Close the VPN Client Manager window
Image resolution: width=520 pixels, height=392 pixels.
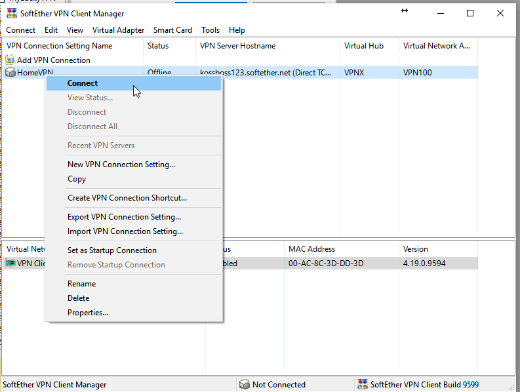(x=500, y=13)
